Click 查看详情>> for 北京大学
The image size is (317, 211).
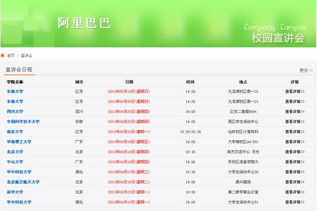coord(295,152)
